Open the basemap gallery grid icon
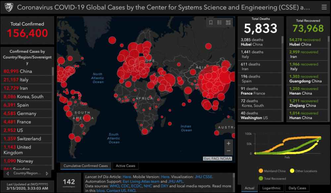 click(228, 22)
